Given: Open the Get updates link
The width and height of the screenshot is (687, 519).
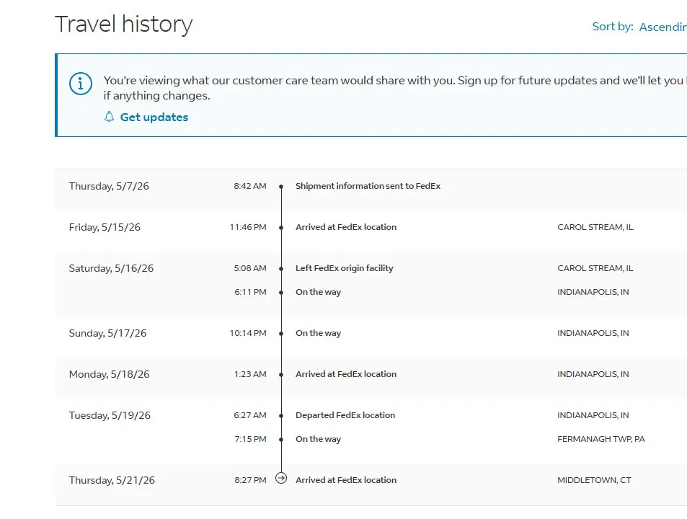Looking at the screenshot, I should pos(154,117).
